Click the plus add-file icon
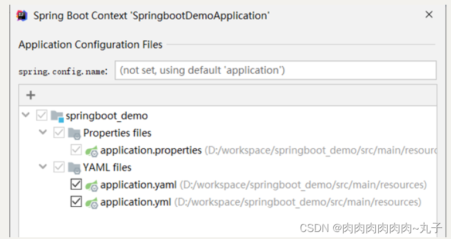 (31, 95)
